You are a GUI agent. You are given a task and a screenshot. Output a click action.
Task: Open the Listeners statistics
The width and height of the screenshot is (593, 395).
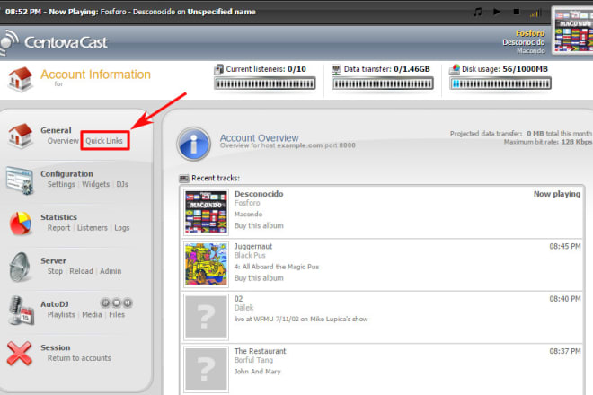click(x=93, y=228)
